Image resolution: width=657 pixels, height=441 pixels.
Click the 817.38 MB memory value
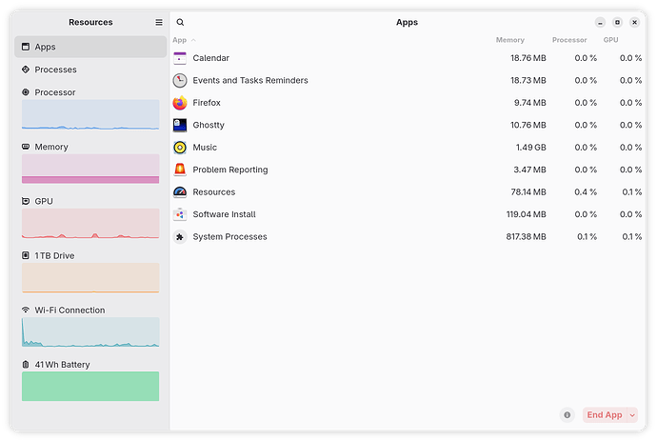526,237
